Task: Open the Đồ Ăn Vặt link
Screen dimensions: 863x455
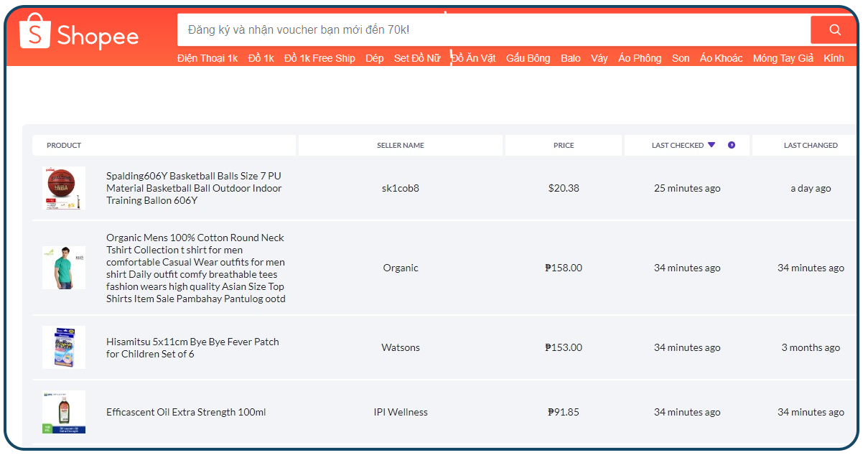Action: point(473,58)
